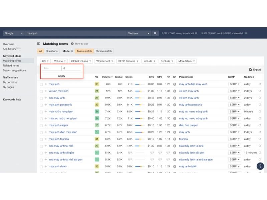Open the Vietnam country dropdown

[139, 33]
